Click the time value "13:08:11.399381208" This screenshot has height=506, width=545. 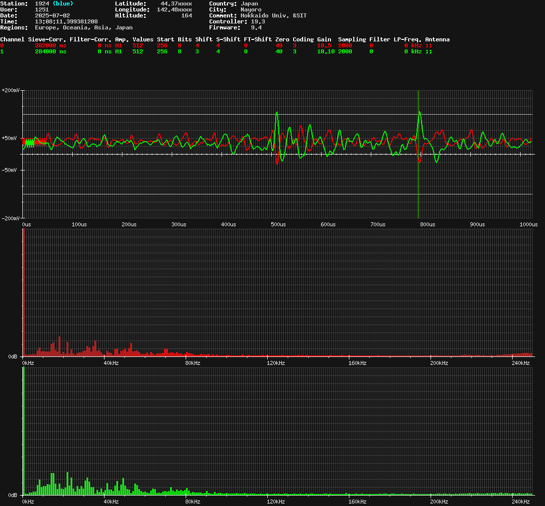66,21
